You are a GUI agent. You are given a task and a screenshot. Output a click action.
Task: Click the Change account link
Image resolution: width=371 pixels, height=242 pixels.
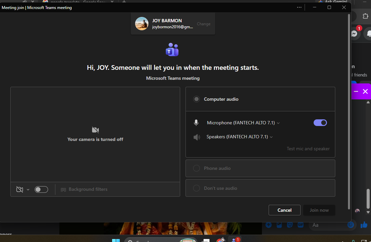204,24
